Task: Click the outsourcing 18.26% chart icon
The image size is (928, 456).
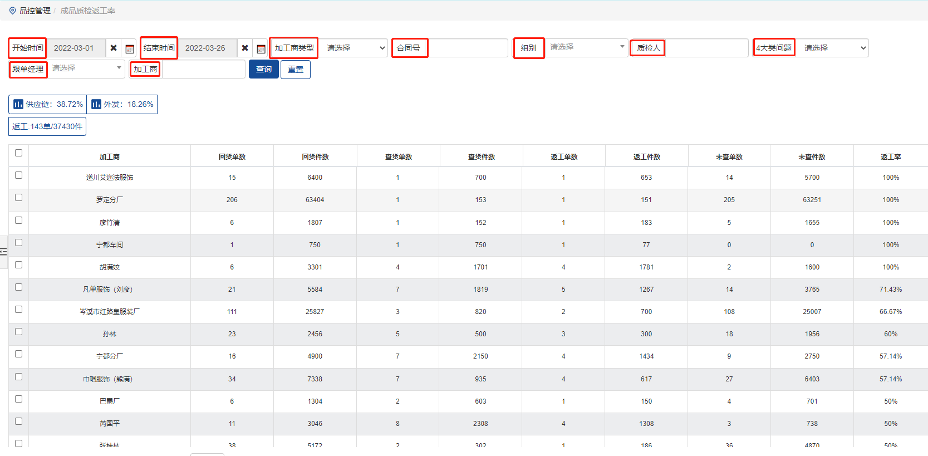Action: 96,104
